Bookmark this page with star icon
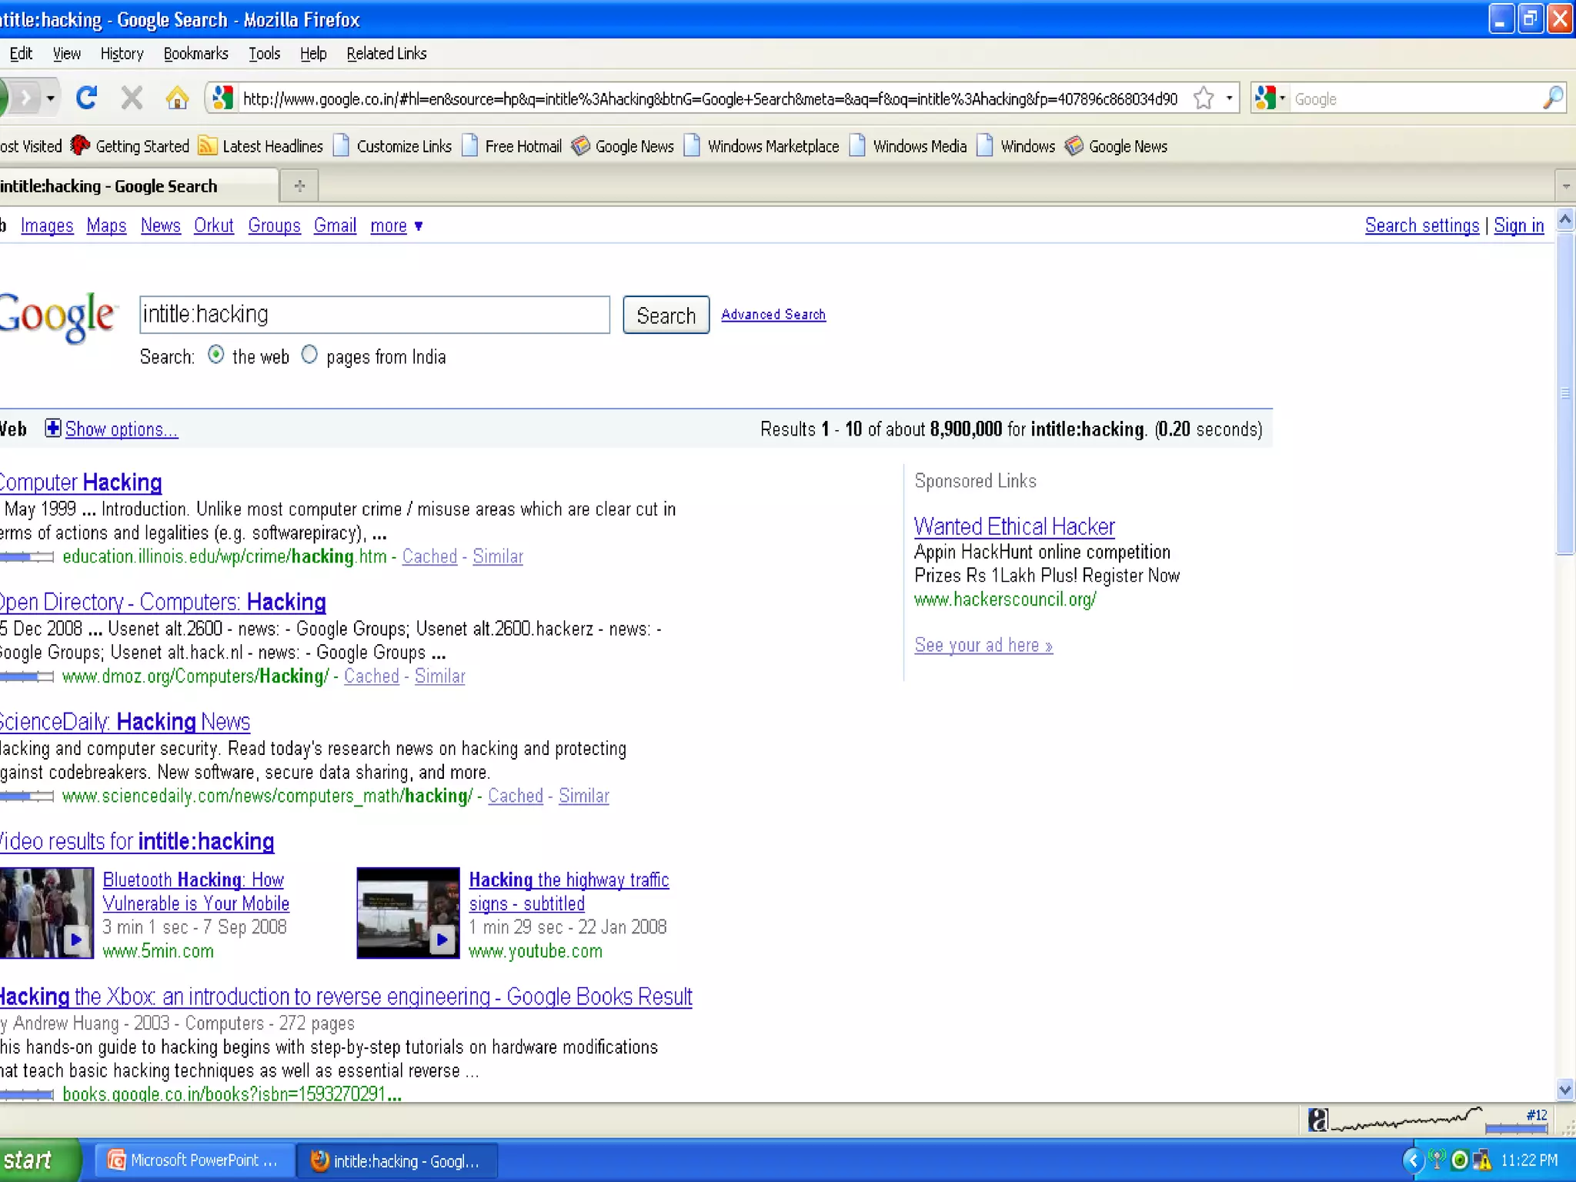Image resolution: width=1576 pixels, height=1182 pixels. tap(1203, 98)
